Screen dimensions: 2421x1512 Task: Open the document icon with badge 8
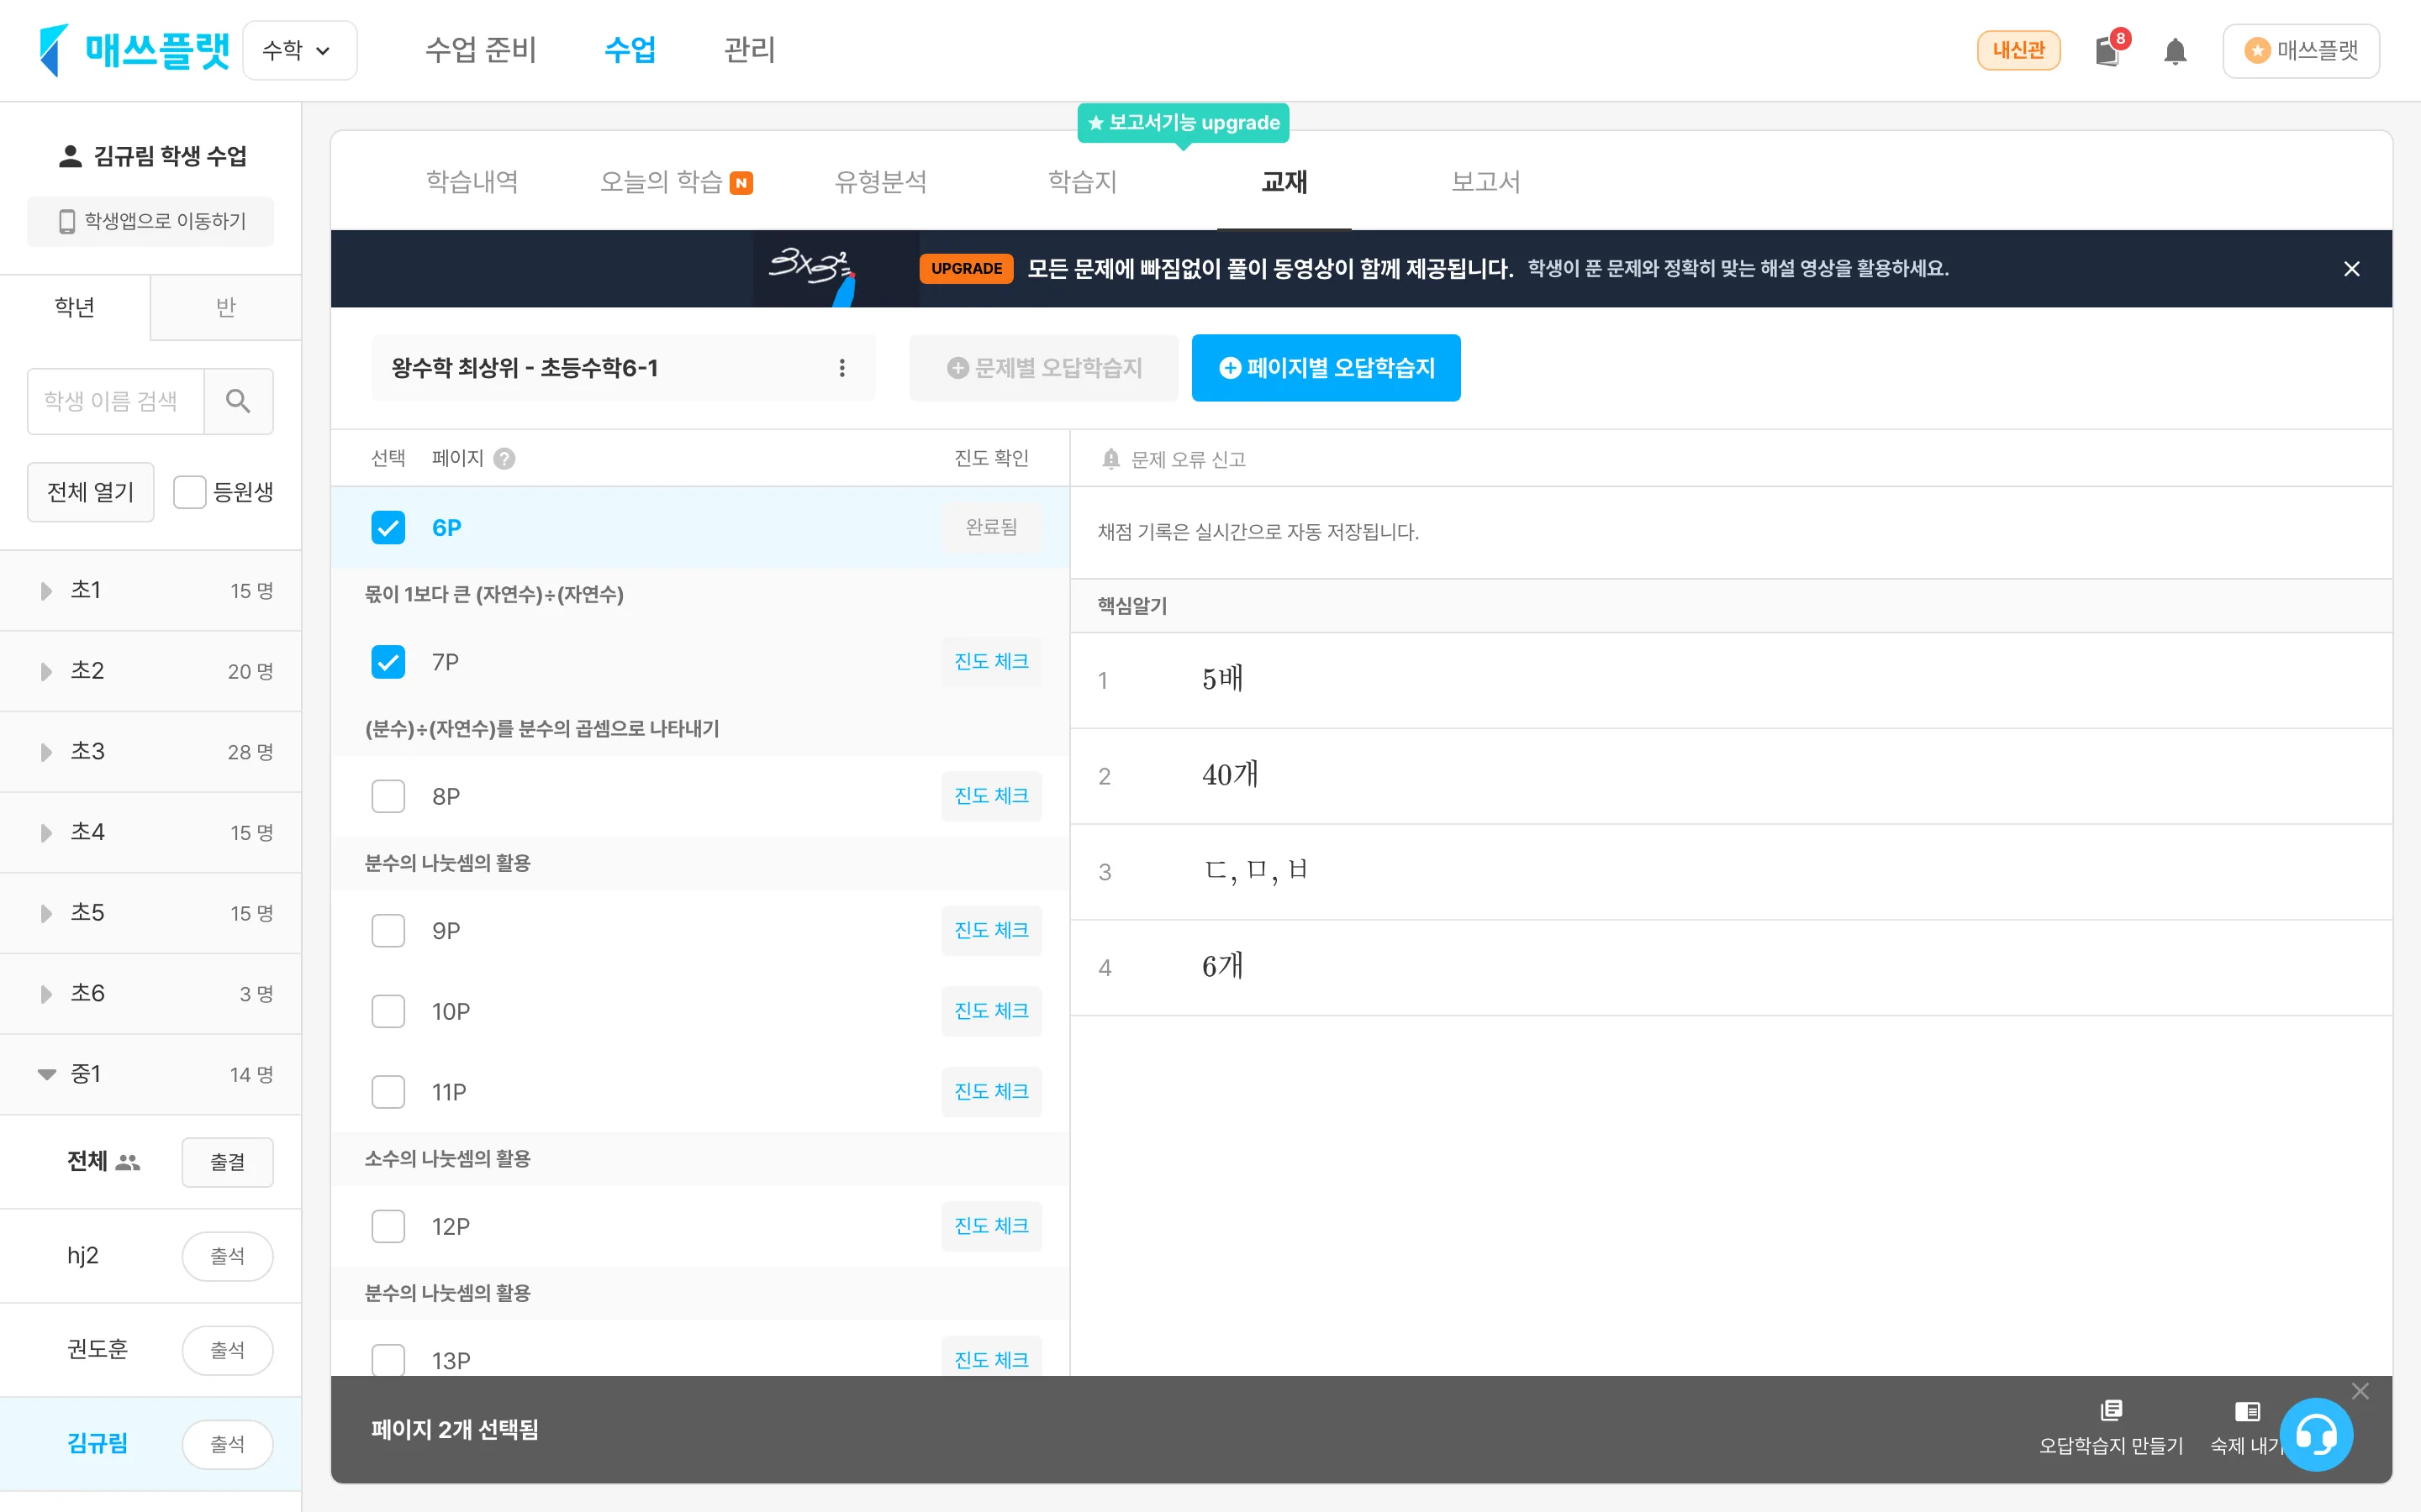pyautogui.click(x=2109, y=51)
